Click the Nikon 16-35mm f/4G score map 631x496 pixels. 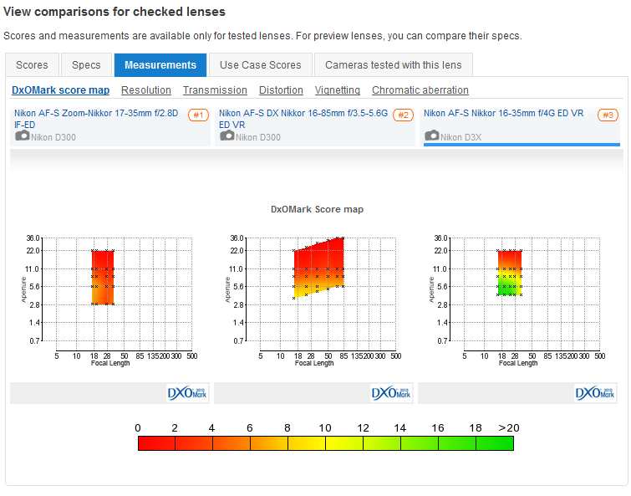[509, 273]
